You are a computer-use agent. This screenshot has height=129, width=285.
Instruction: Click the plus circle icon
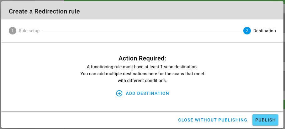click(x=119, y=93)
